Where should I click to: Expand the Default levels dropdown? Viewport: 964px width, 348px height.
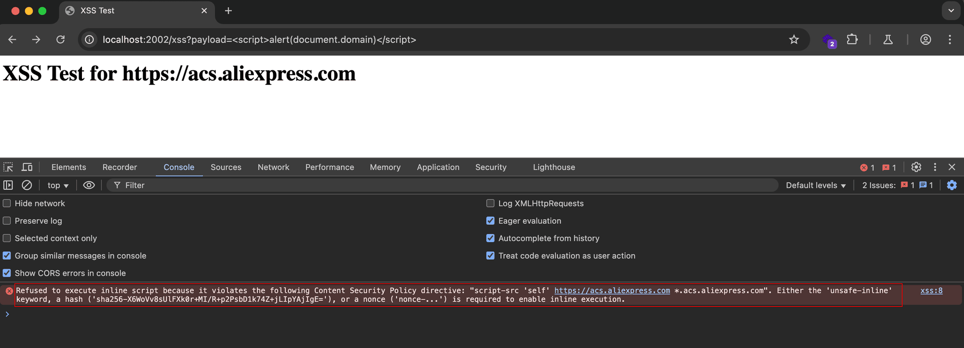pyautogui.click(x=816, y=185)
